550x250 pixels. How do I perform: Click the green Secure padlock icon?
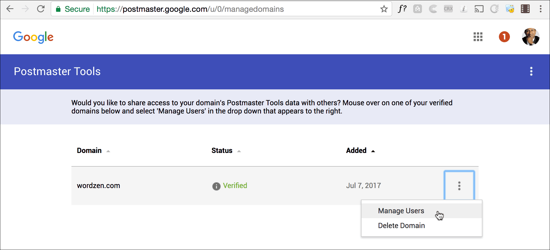pos(58,9)
